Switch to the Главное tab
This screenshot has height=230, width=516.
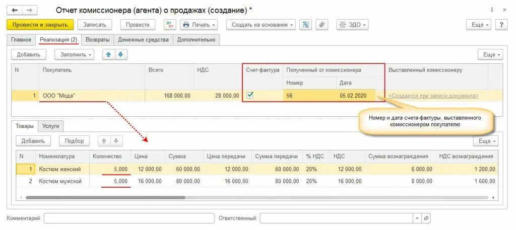(x=21, y=40)
